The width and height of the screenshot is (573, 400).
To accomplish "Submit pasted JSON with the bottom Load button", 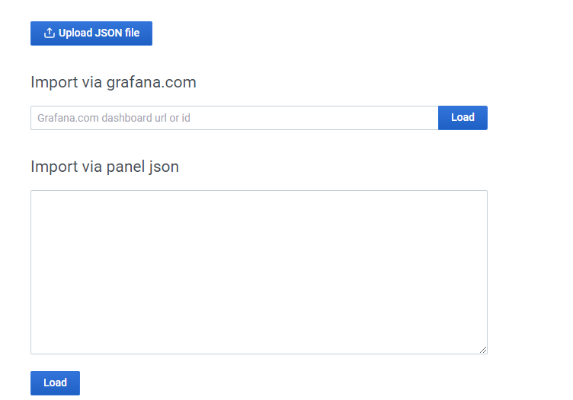I will pos(55,383).
